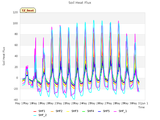The width and height of the screenshot is (160, 120).
Task: Click the 40 y-axis tick label
Action: [16, 56]
